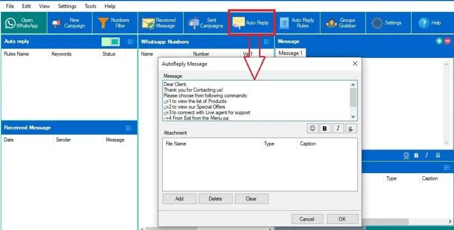
Task: Open the Numbers Filter tool
Action: pyautogui.click(x=115, y=23)
